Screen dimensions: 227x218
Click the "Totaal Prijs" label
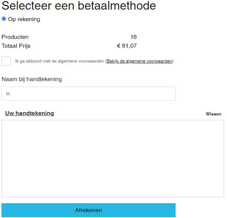click(x=16, y=46)
